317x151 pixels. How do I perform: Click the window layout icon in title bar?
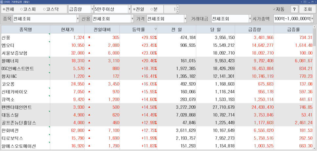[305, 2]
